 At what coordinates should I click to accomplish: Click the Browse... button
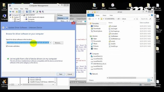tap(58, 43)
